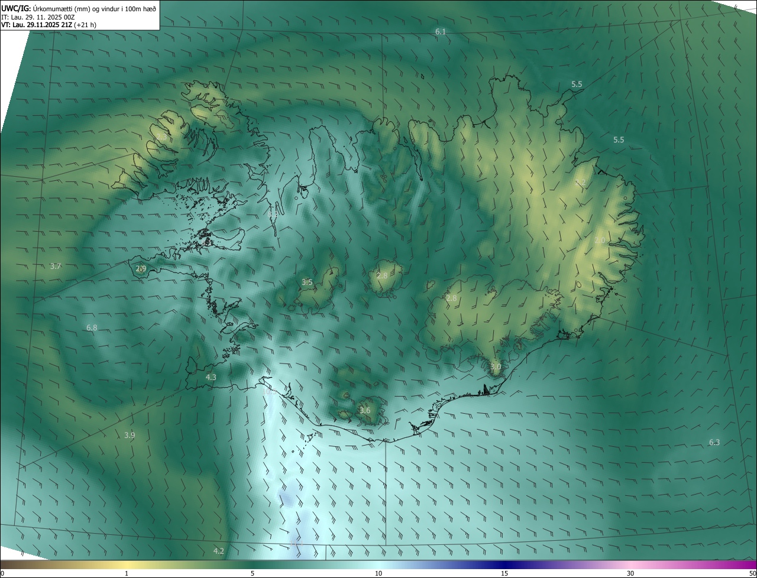Click the 6.1 value label on the map
757x578 pixels.
coord(441,31)
